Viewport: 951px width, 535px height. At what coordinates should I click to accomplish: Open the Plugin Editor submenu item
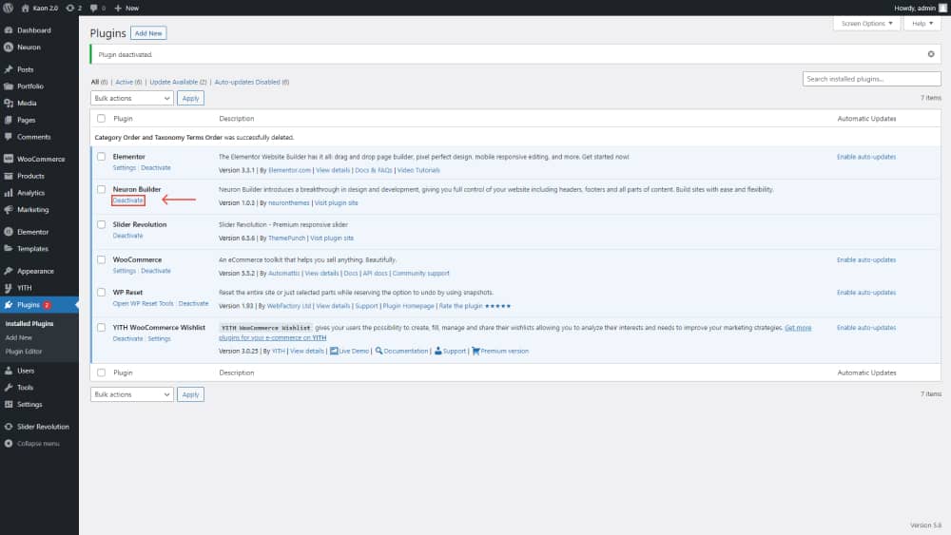(x=24, y=352)
